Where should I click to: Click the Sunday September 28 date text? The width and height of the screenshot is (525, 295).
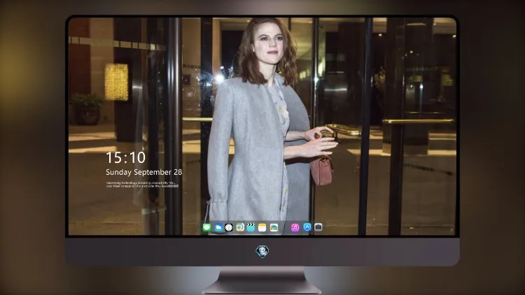coord(144,172)
